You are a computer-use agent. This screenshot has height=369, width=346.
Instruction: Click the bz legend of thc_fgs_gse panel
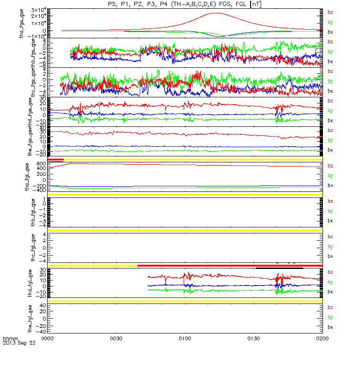click(330, 71)
